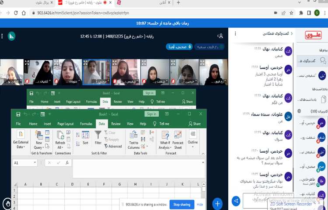Send chat message with blue arrow button
The height and width of the screenshot is (210, 328).
click(x=236, y=201)
